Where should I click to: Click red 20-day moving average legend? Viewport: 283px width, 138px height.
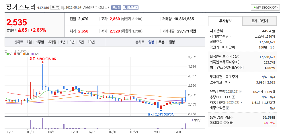click(16, 54)
